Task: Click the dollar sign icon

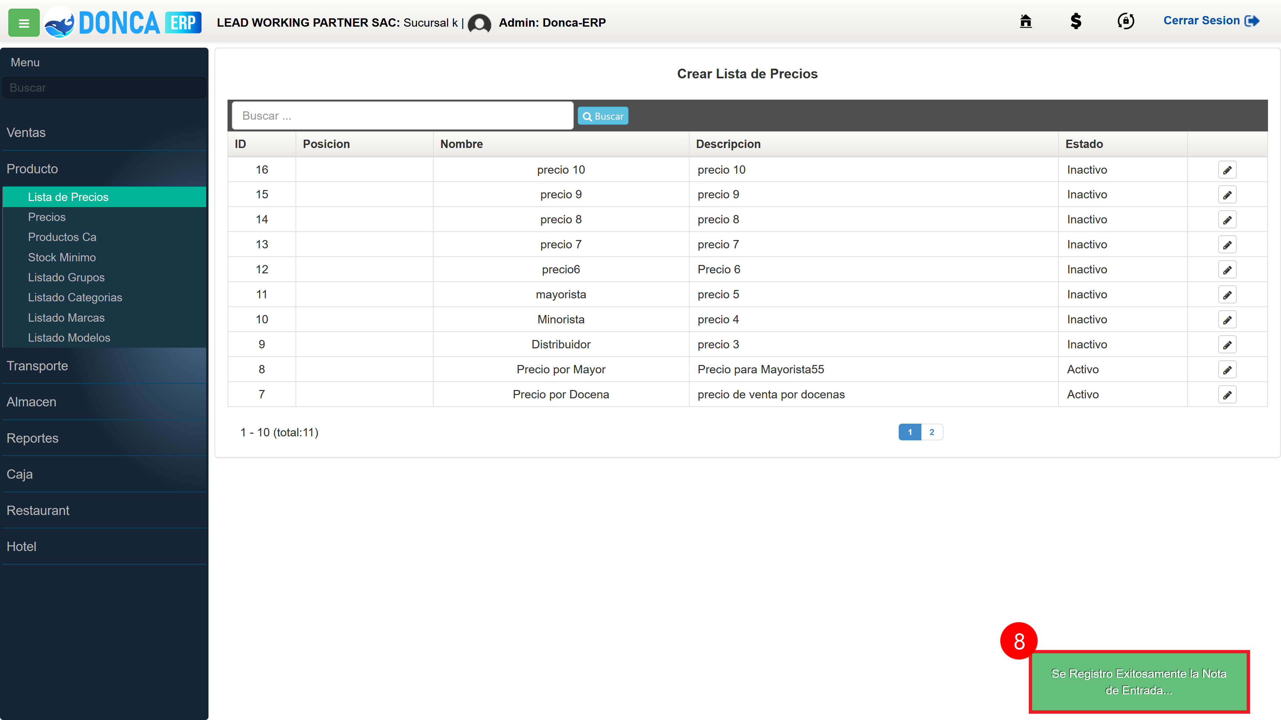Action: (x=1076, y=21)
